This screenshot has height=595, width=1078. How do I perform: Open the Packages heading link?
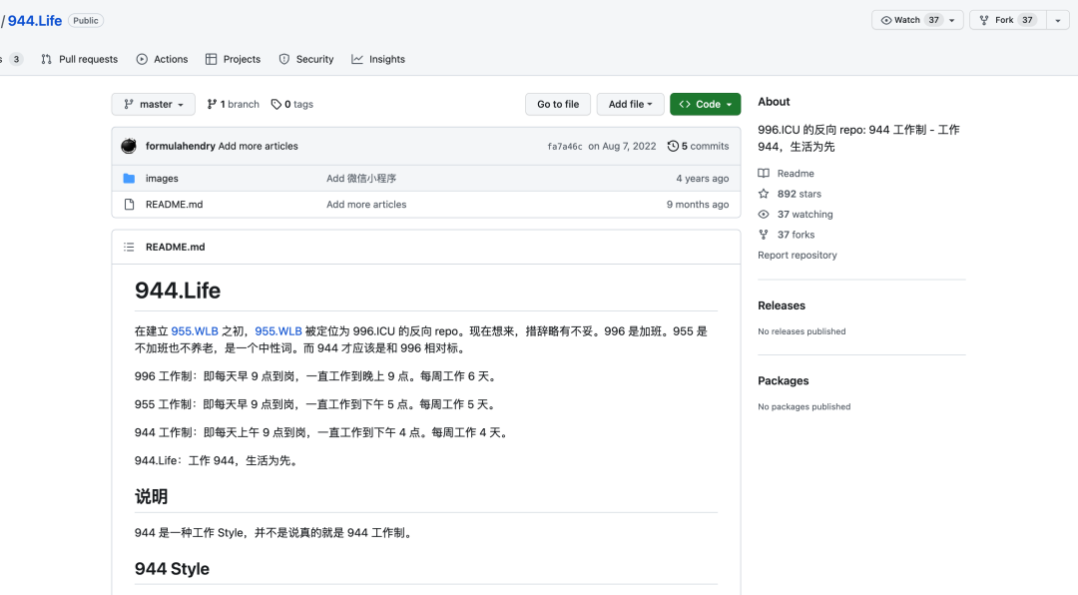(784, 381)
